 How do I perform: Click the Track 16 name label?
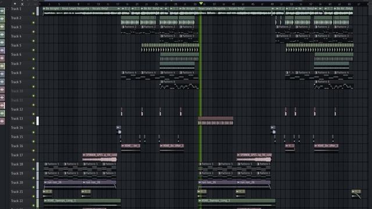(17, 146)
